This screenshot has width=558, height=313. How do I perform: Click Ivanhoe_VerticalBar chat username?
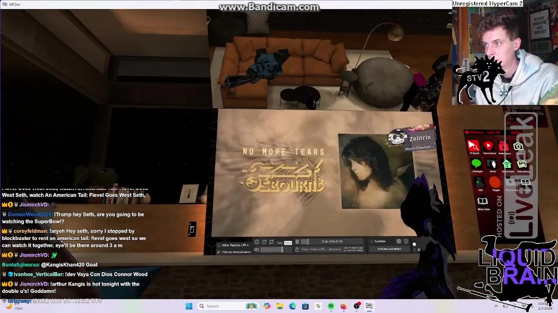[39, 274]
